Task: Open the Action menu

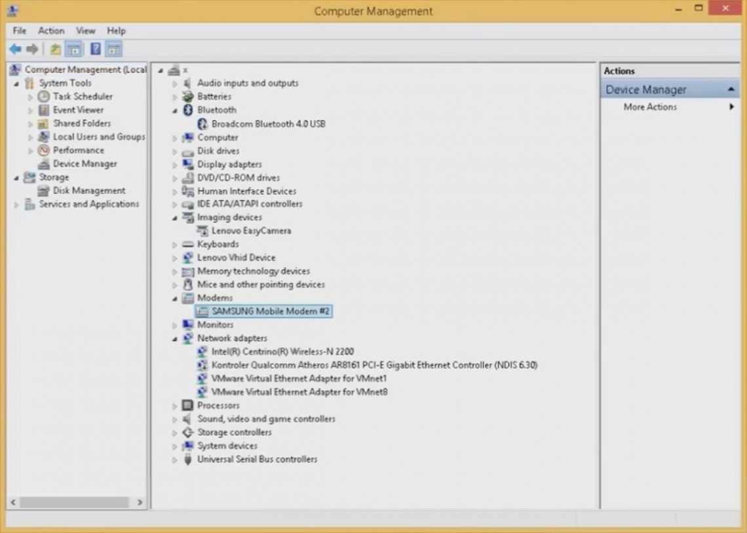Action: click(x=51, y=30)
